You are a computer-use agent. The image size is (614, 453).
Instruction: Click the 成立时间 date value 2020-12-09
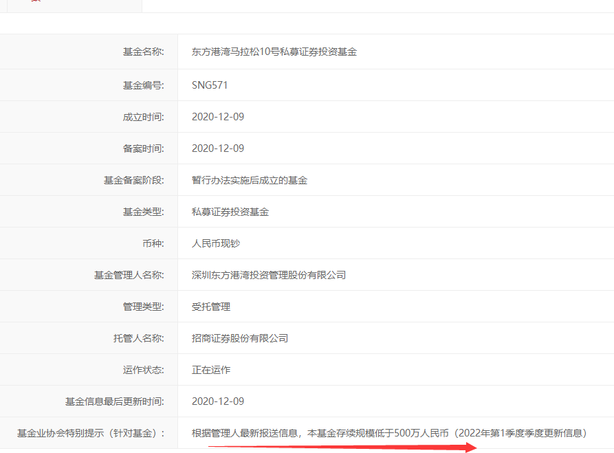(218, 117)
